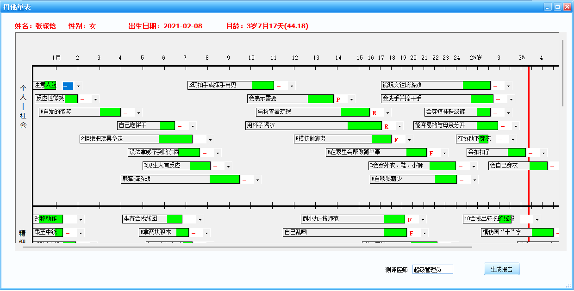
Task: Expand dropdown beside 倒小丸-按师范
Action: pos(423,220)
